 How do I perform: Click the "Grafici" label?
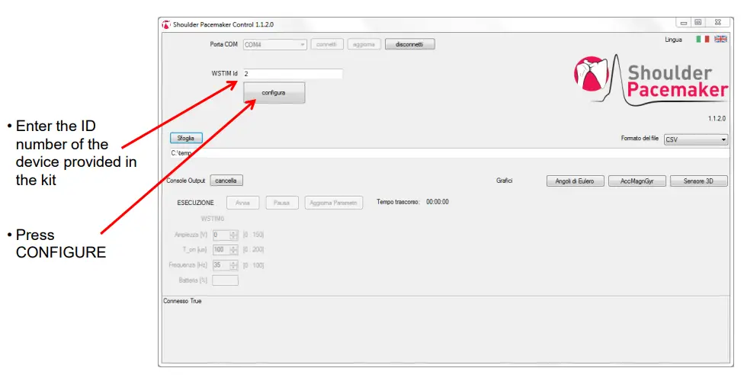[504, 181]
